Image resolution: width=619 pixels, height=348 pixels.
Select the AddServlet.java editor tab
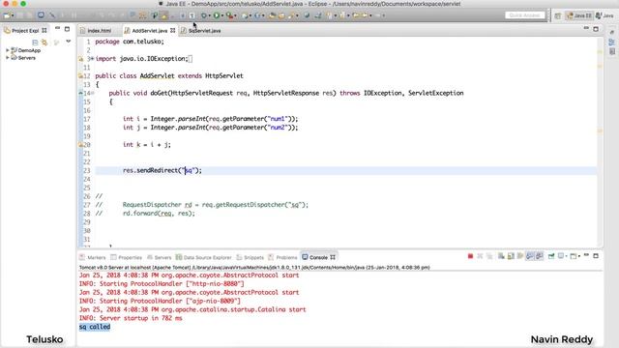click(x=149, y=30)
